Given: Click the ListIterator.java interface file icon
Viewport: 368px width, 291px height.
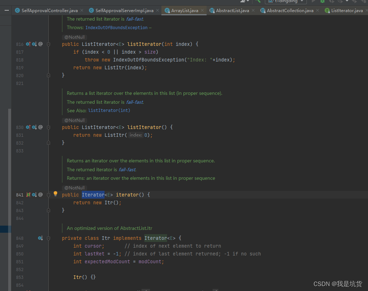Looking at the screenshot, I should pyautogui.click(x=327, y=10).
